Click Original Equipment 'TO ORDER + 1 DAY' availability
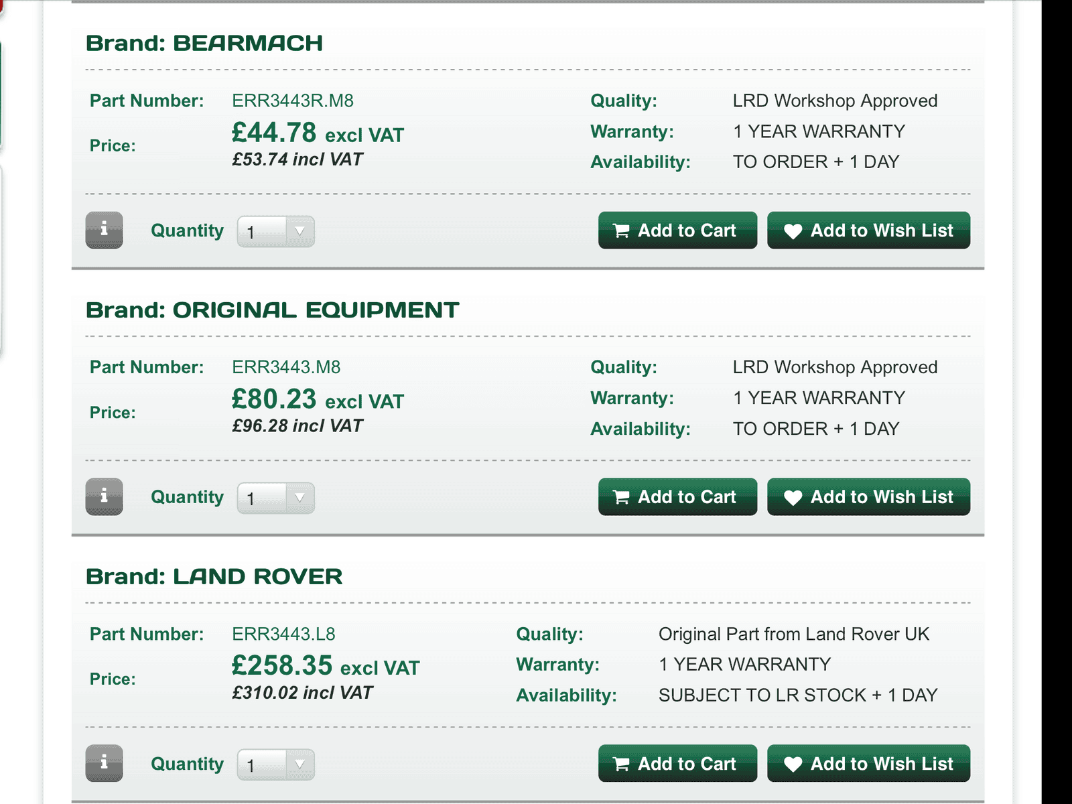 [816, 429]
